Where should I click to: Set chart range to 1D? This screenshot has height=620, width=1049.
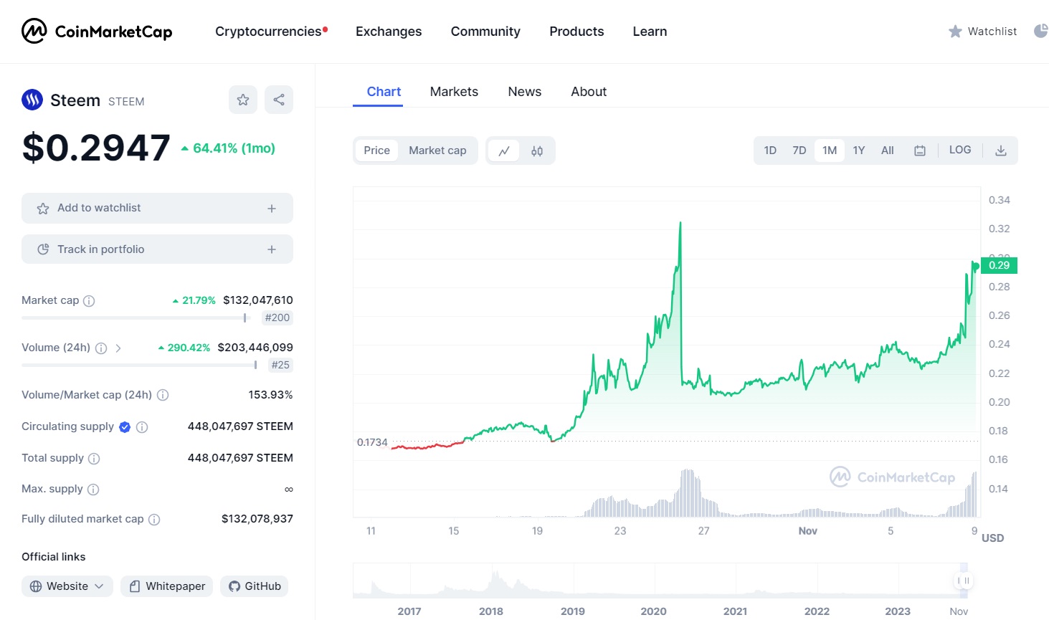[770, 151]
